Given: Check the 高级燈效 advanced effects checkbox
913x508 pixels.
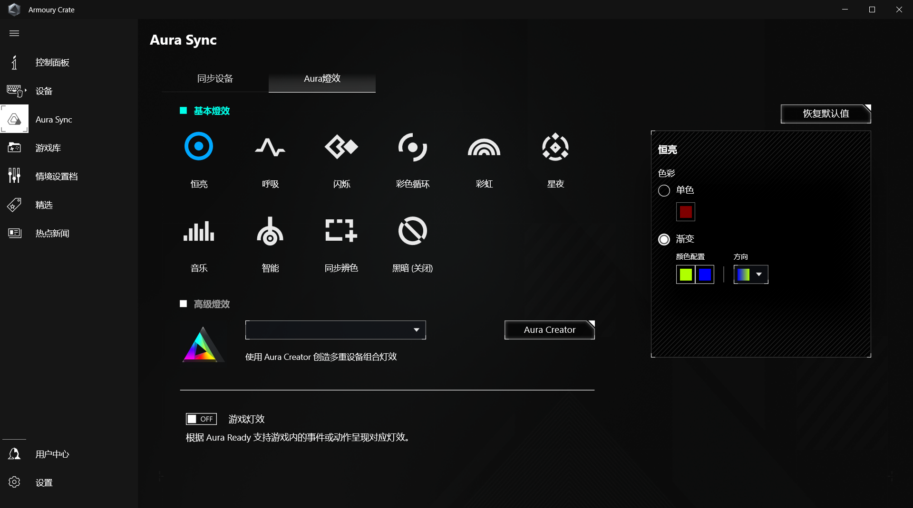Looking at the screenshot, I should coord(183,304).
